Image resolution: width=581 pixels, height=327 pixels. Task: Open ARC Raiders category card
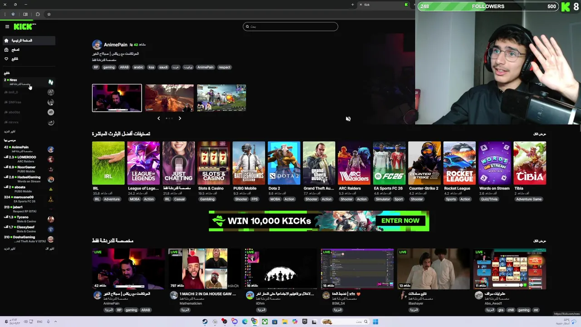click(354, 163)
